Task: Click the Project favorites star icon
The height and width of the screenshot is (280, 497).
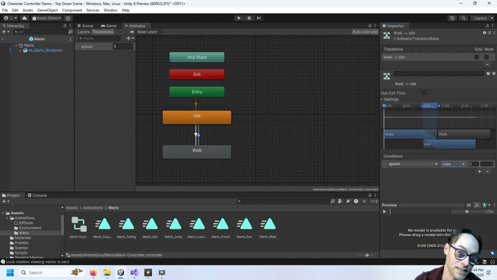Action: (364, 201)
